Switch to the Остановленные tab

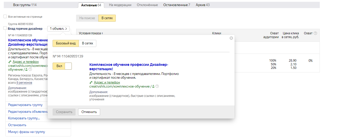[x=176, y=5]
